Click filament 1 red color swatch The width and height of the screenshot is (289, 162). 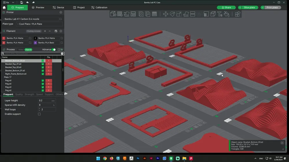[x=4, y=38]
